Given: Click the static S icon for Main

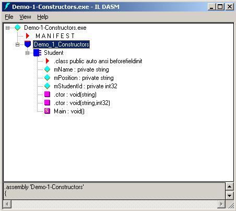Looking at the screenshot, I should (47, 111).
